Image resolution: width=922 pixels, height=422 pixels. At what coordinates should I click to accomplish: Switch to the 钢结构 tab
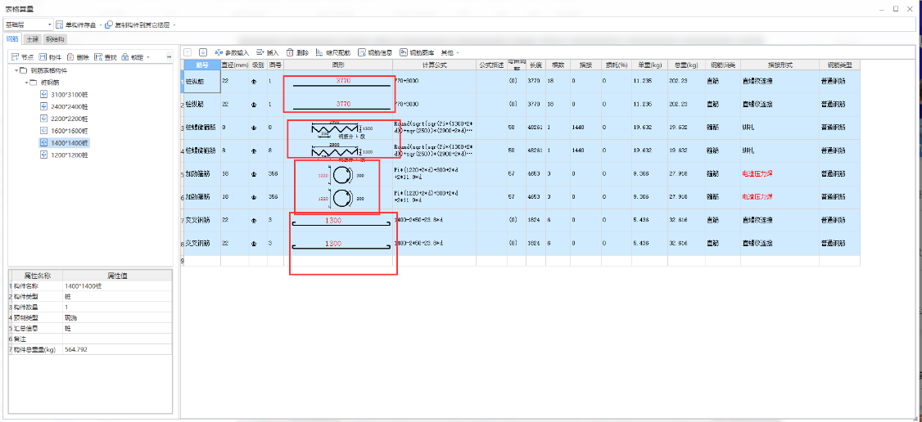point(56,39)
